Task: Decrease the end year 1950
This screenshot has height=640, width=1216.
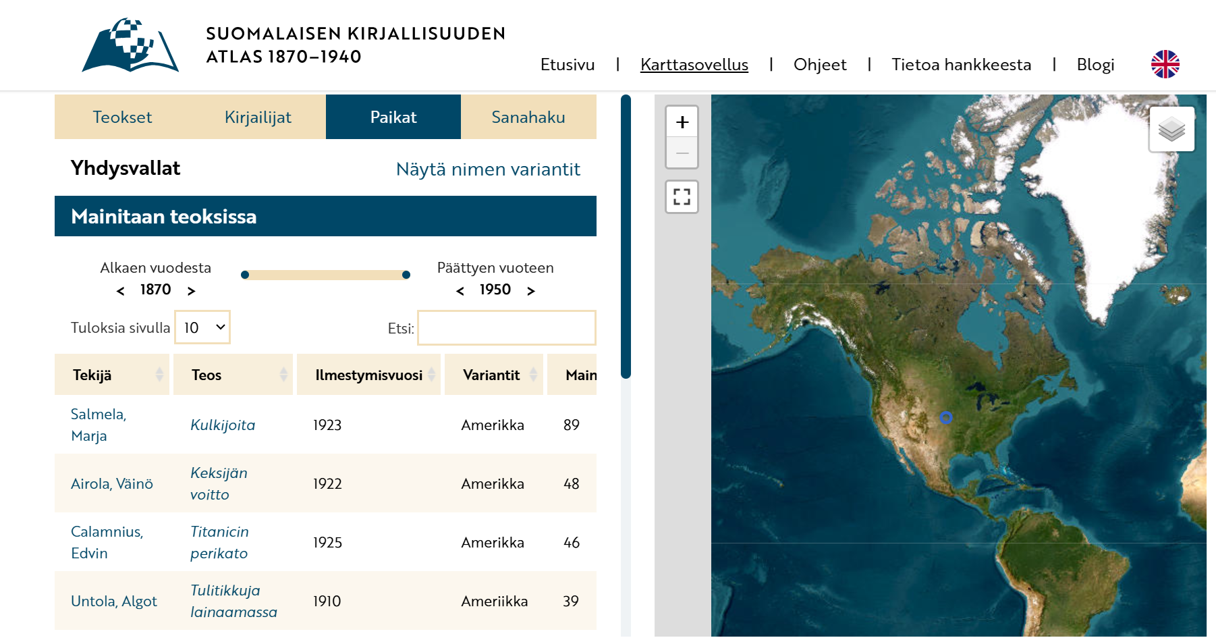Action: [460, 291]
